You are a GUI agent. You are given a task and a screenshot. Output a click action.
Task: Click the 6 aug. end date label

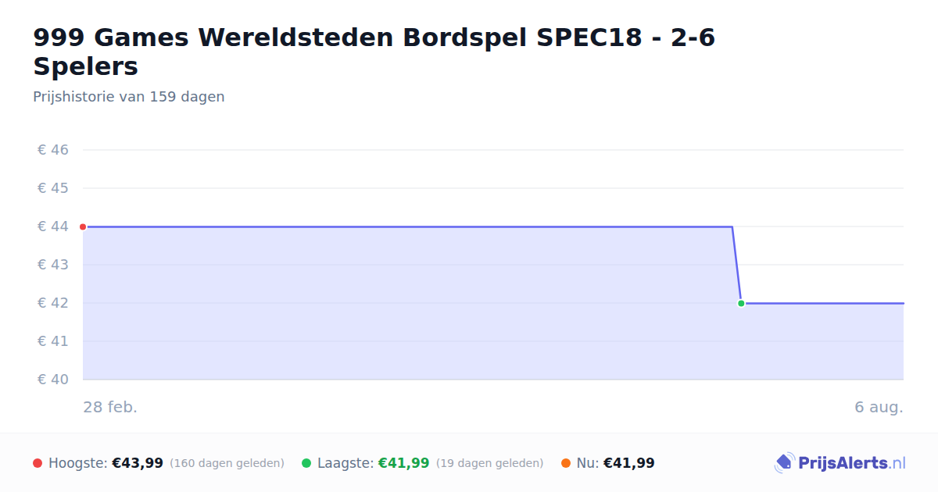pyautogui.click(x=879, y=407)
